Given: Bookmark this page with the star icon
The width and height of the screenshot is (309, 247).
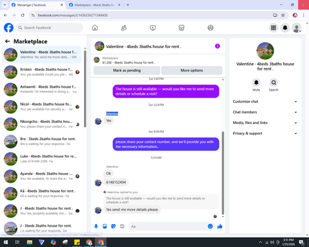Looking at the screenshot, I should pos(283,15).
